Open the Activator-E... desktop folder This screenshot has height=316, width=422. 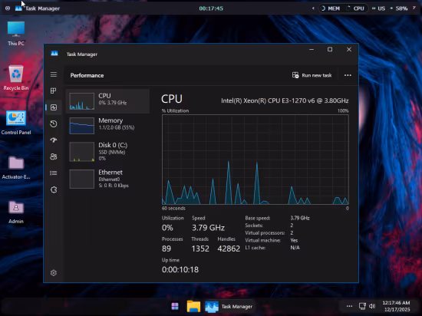pyautogui.click(x=16, y=167)
